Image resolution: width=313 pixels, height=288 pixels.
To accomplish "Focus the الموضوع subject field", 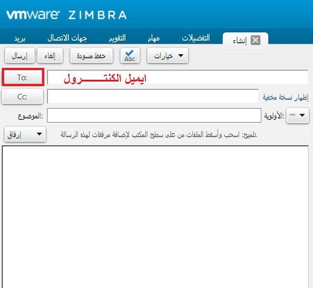I will [154, 115].
